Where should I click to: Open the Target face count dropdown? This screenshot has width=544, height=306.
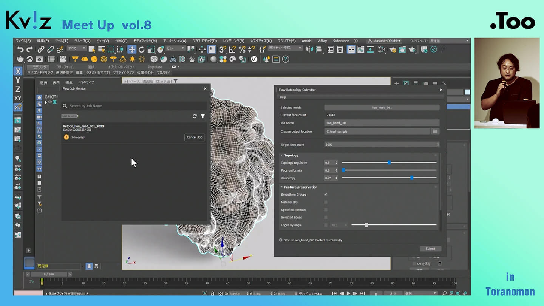382,145
